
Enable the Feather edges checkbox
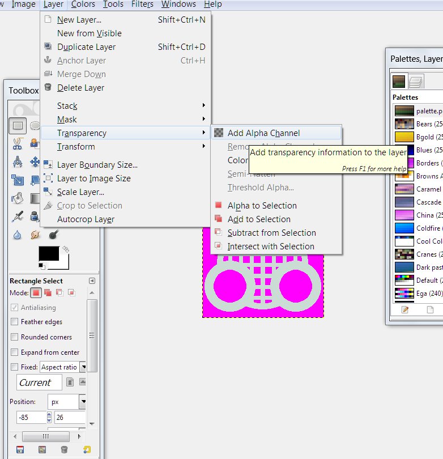14,322
